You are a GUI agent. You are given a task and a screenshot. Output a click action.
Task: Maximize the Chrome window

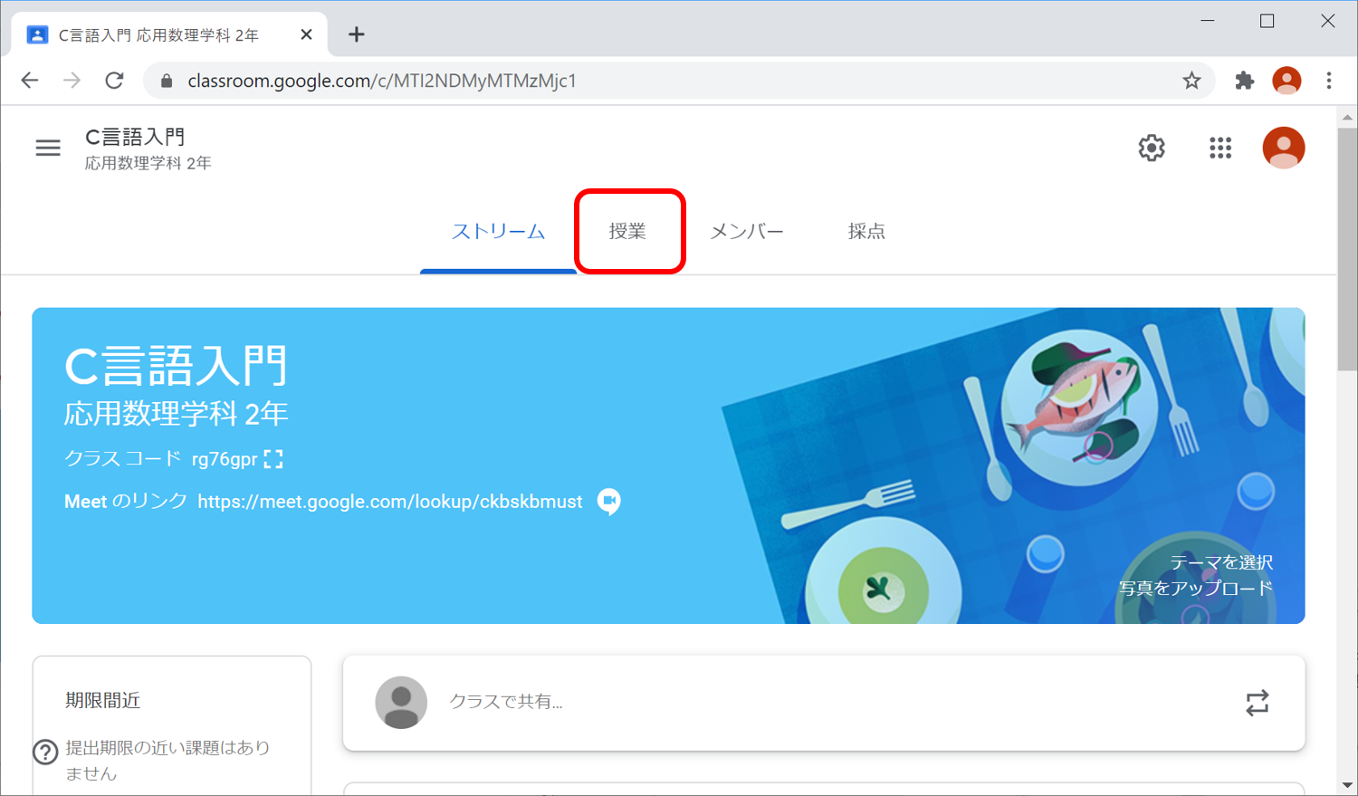pos(1267,21)
